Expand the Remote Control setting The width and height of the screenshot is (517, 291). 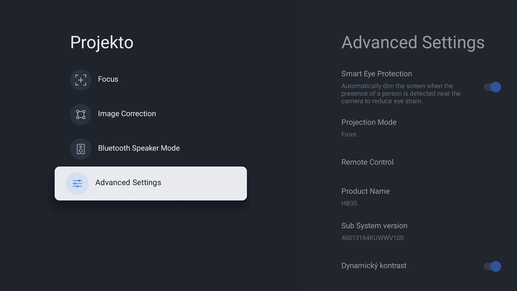point(367,162)
